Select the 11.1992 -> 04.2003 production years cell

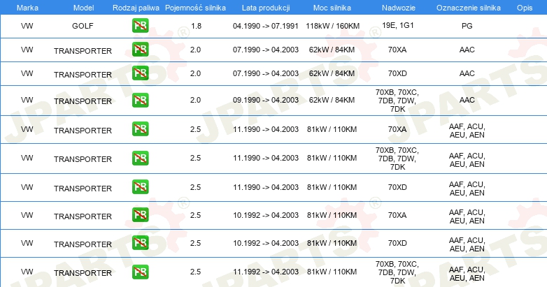[266, 272]
